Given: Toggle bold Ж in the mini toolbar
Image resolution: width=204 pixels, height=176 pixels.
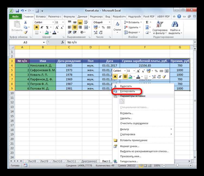Looking at the screenshot, I should coord(115,76).
